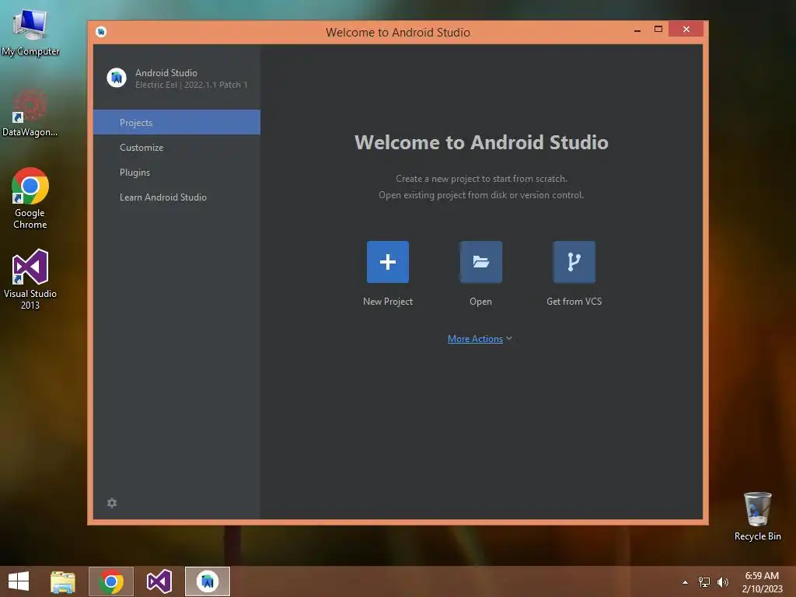This screenshot has width=796, height=597.
Task: Click the Electric Eel version text
Action: pyautogui.click(x=191, y=85)
